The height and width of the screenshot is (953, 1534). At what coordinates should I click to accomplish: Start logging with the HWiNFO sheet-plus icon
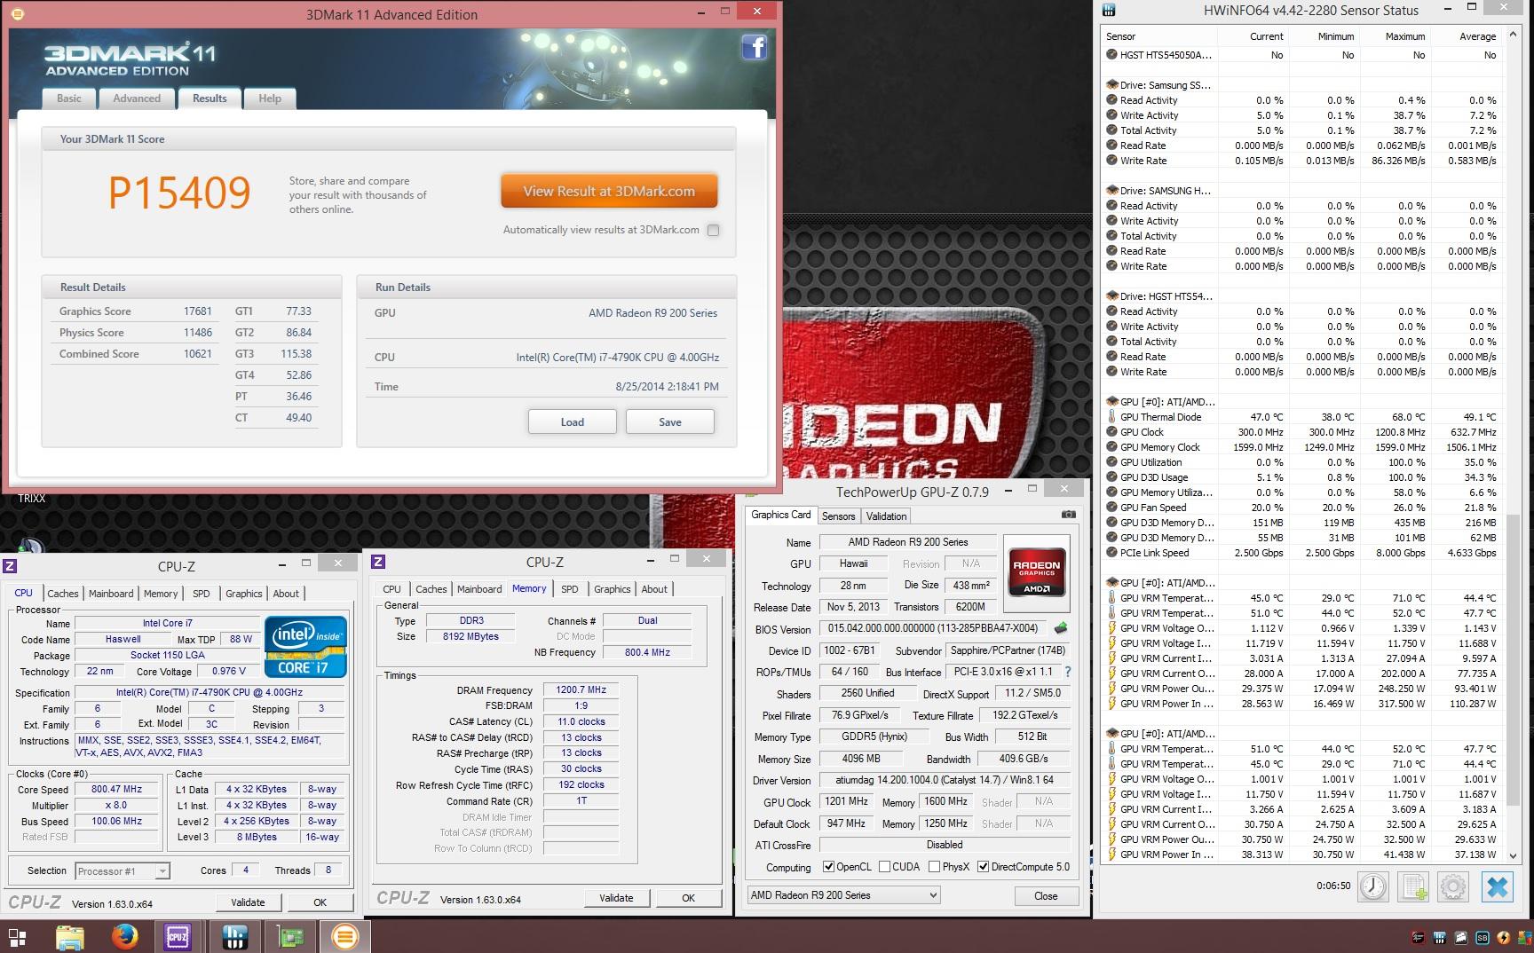(1413, 887)
